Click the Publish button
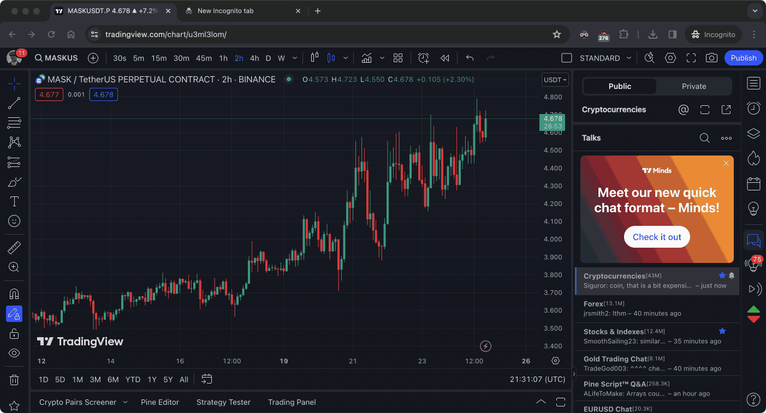The width and height of the screenshot is (766, 413). (x=744, y=58)
